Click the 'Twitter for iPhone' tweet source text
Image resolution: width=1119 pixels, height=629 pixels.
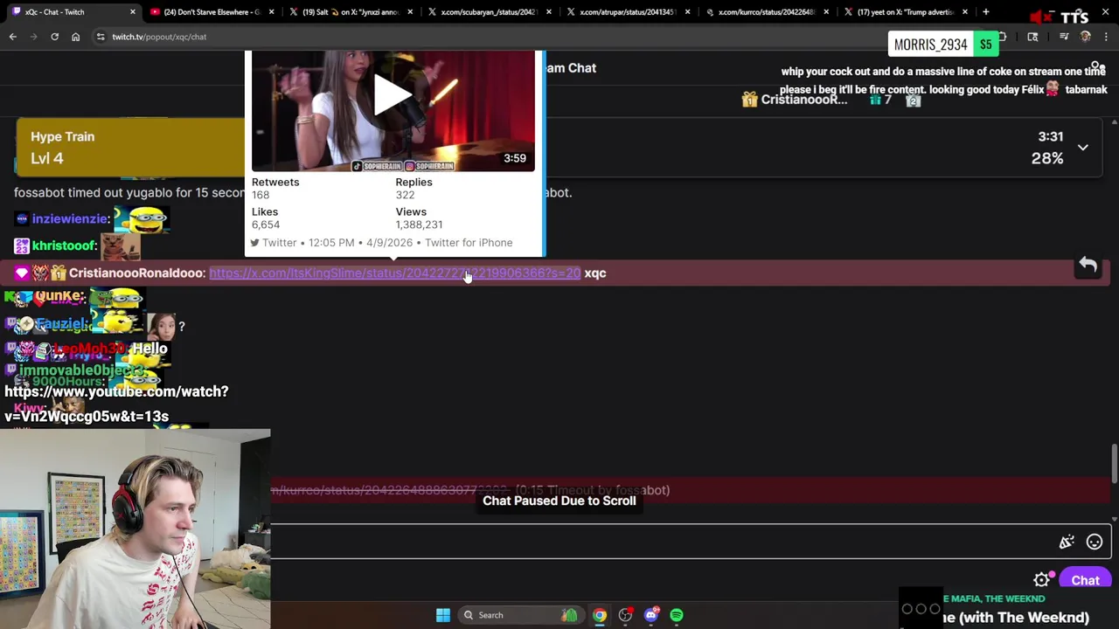pos(469,243)
